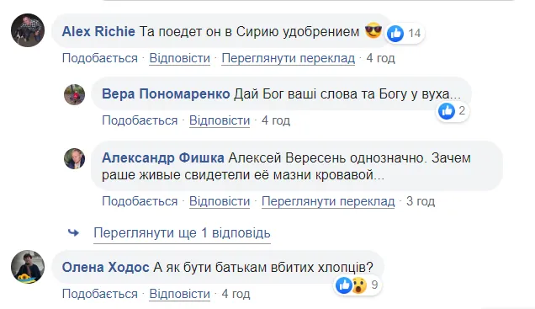Viewport: 535px width, 309px height.
Task: Like Александр Фишка's reply via Подобається
Action: 140,201
